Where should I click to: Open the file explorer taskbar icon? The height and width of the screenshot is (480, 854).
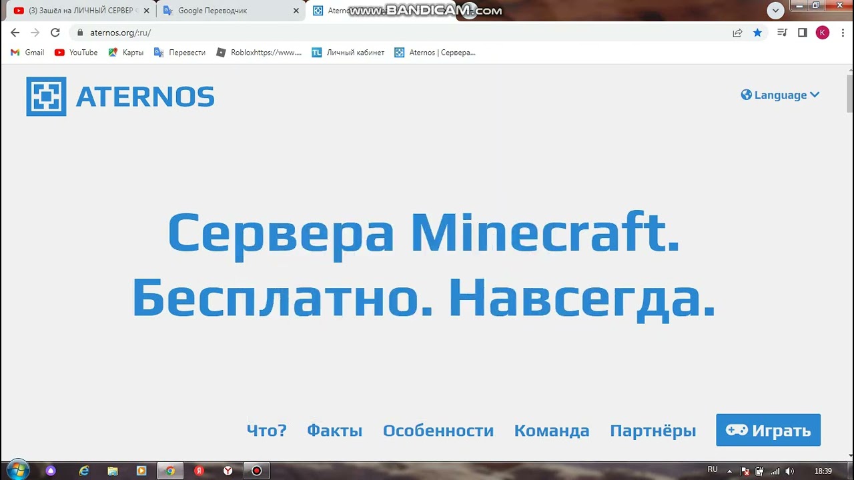click(x=113, y=471)
